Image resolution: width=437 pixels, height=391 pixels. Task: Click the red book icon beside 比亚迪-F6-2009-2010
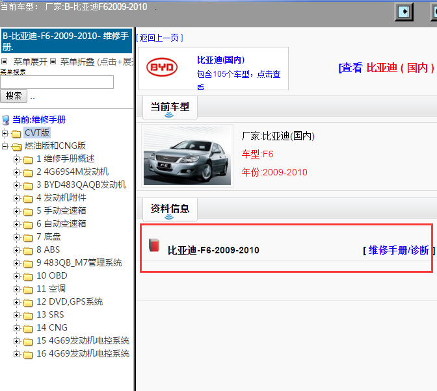click(154, 245)
